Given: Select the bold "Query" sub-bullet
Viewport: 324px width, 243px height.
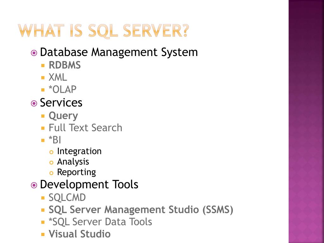Looking at the screenshot, I should point(63,116).
